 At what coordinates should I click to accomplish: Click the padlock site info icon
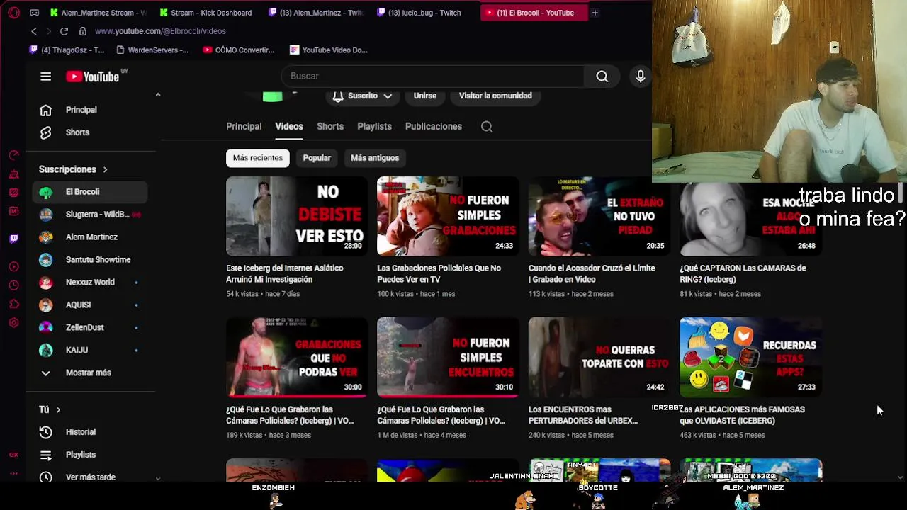tap(82, 31)
